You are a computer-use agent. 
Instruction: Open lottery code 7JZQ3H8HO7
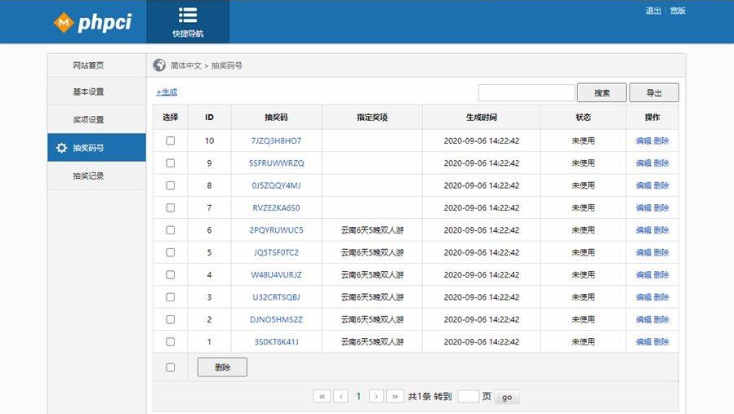[x=276, y=140]
